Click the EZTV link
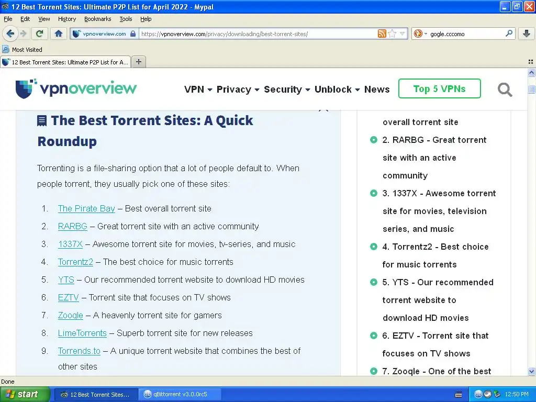536x402 pixels. [x=69, y=297]
